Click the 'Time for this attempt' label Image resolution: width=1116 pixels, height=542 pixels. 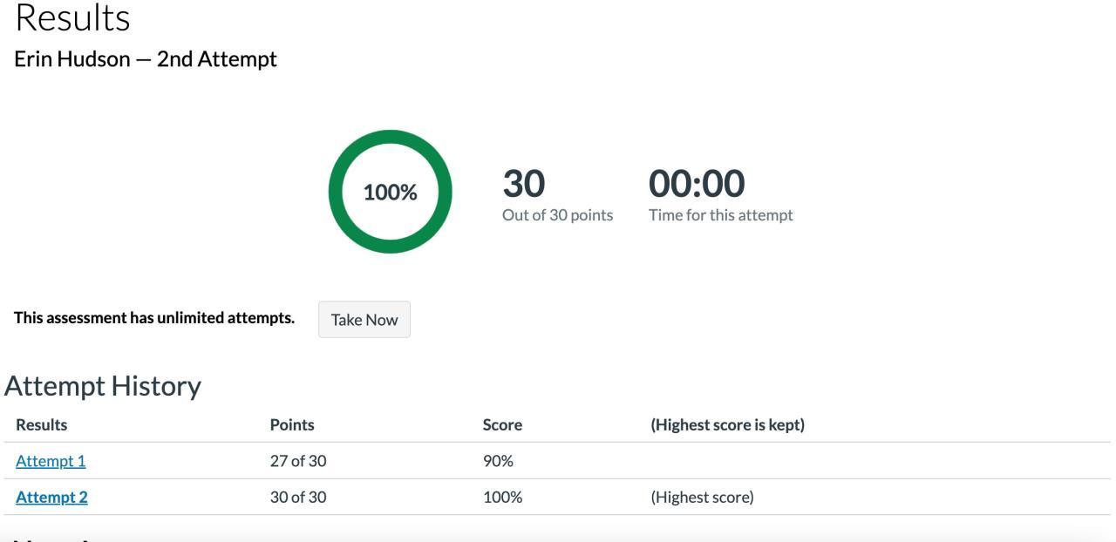(720, 215)
